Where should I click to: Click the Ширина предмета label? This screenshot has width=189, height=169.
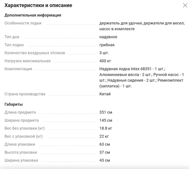21,121
